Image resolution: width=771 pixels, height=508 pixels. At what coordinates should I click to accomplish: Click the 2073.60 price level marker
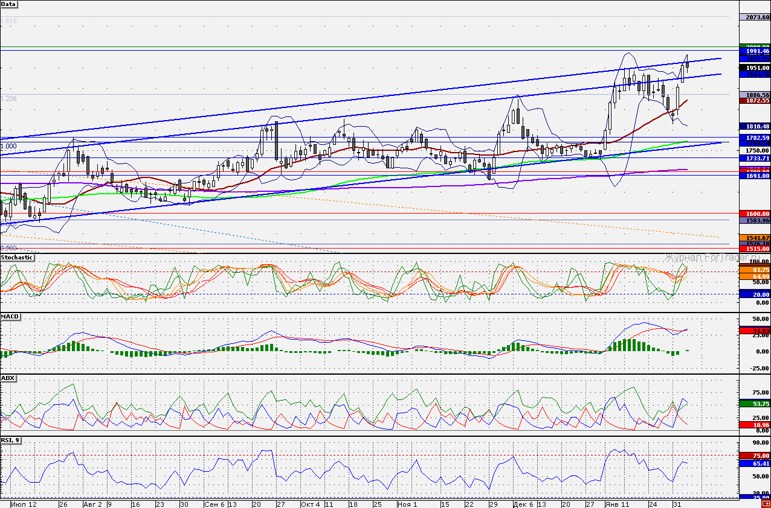pos(755,17)
